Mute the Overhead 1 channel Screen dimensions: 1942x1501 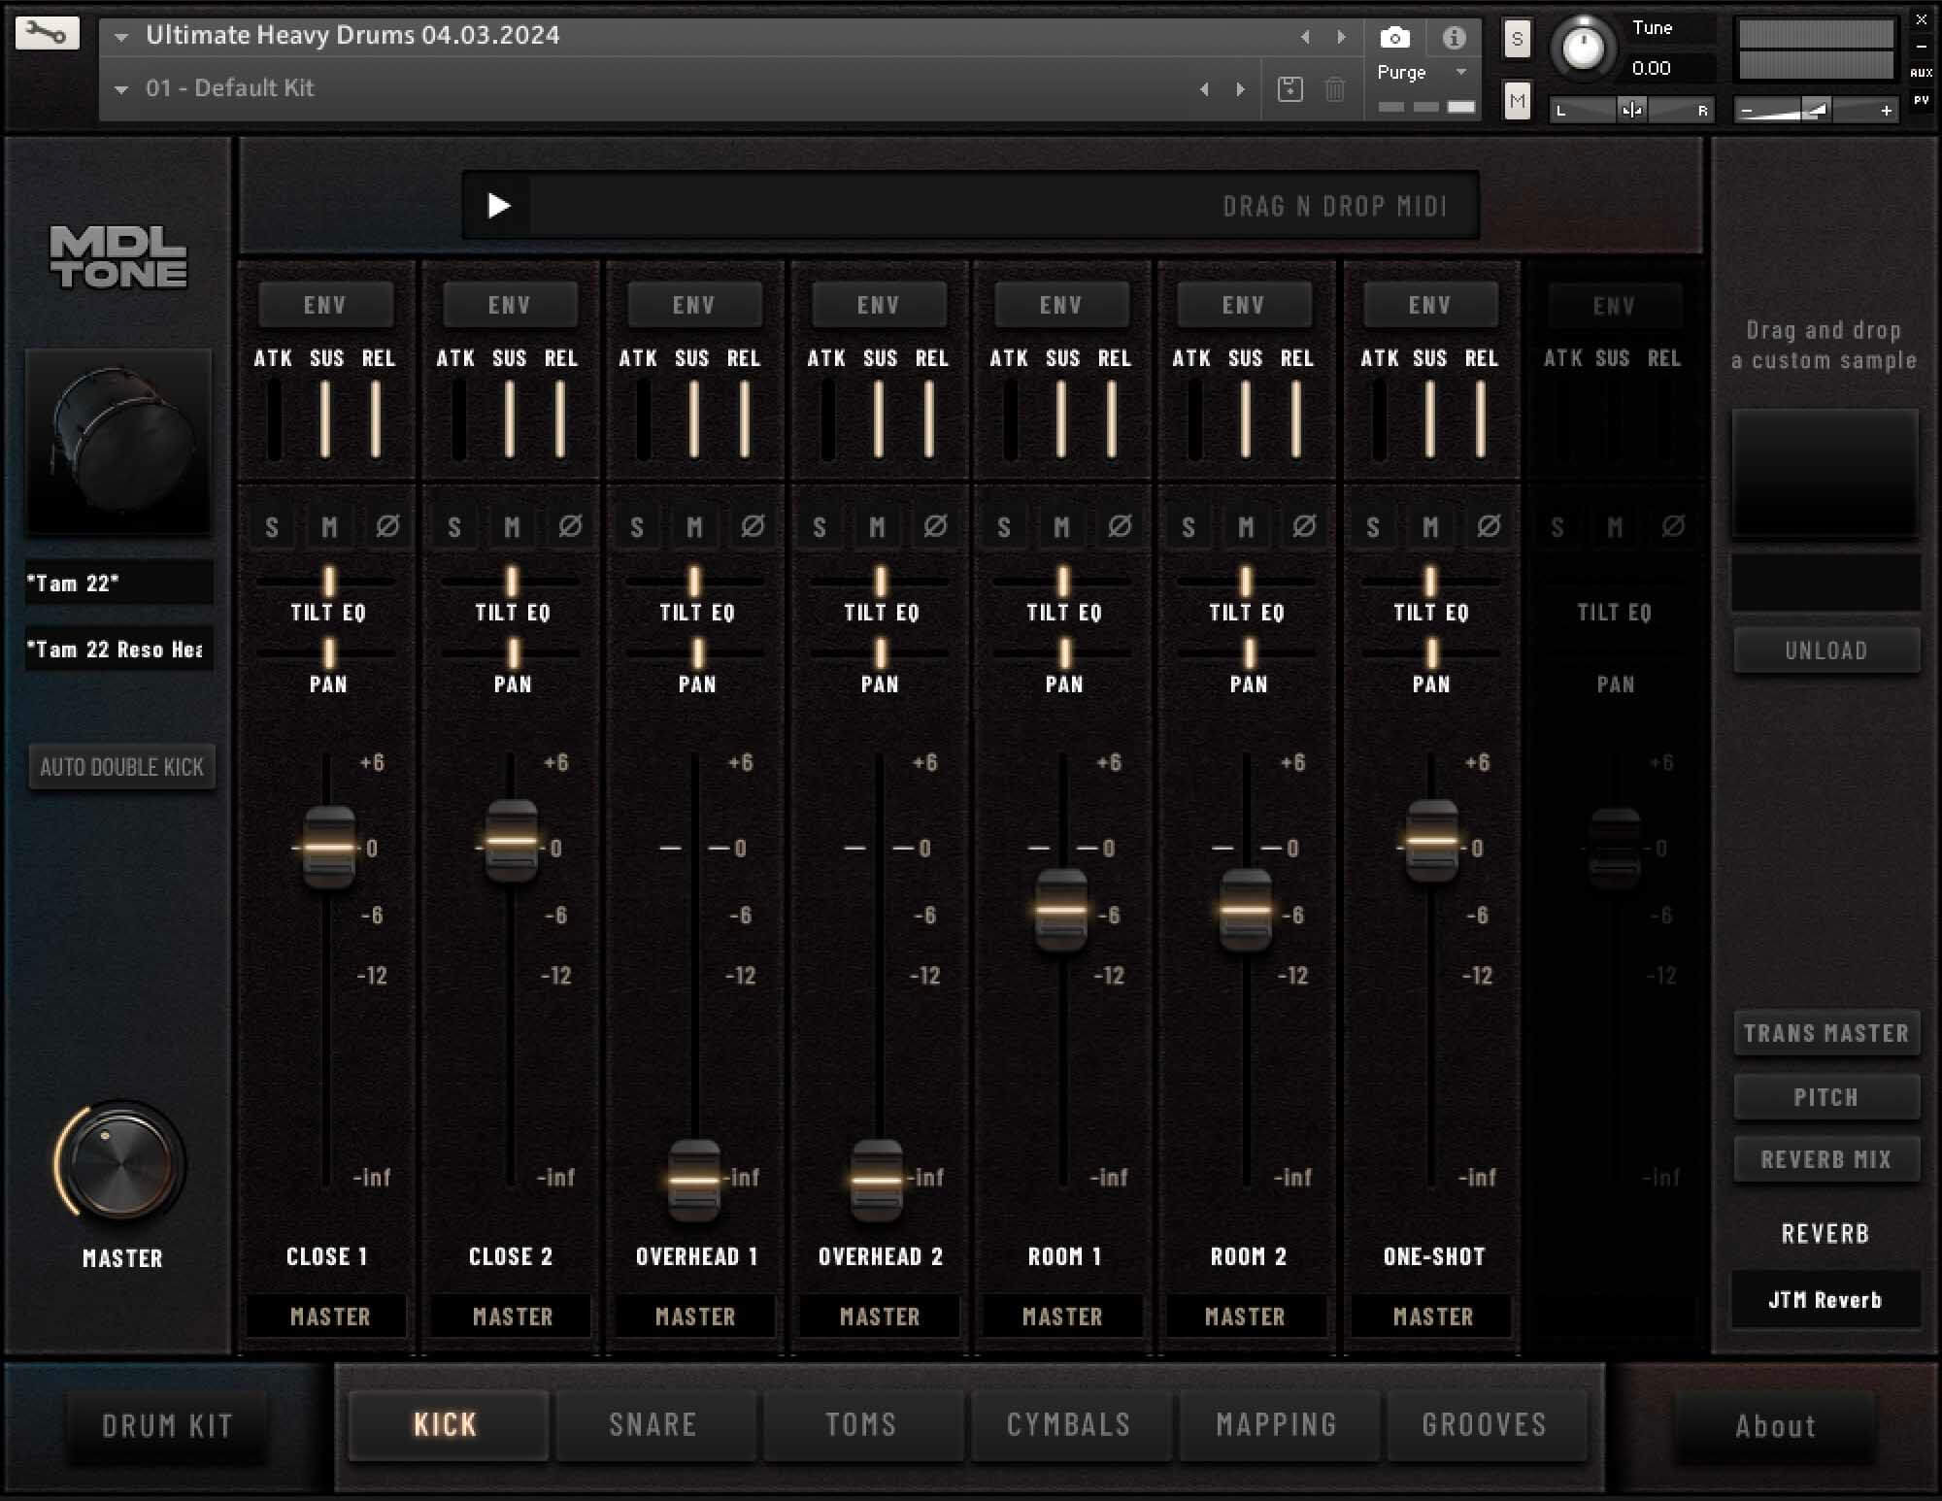tap(694, 527)
